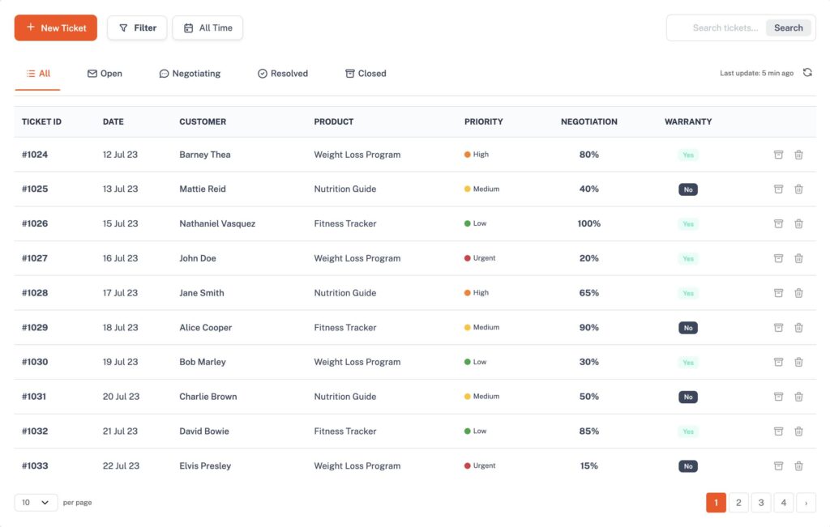Archive ticket #1024 using the archive icon
Screen dimensions: 830x527
tap(778, 155)
